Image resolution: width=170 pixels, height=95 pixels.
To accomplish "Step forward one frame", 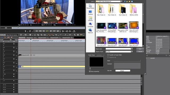I will click(x=51, y=31).
